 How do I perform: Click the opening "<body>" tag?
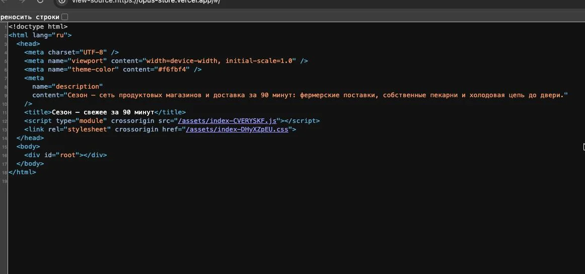pos(28,147)
